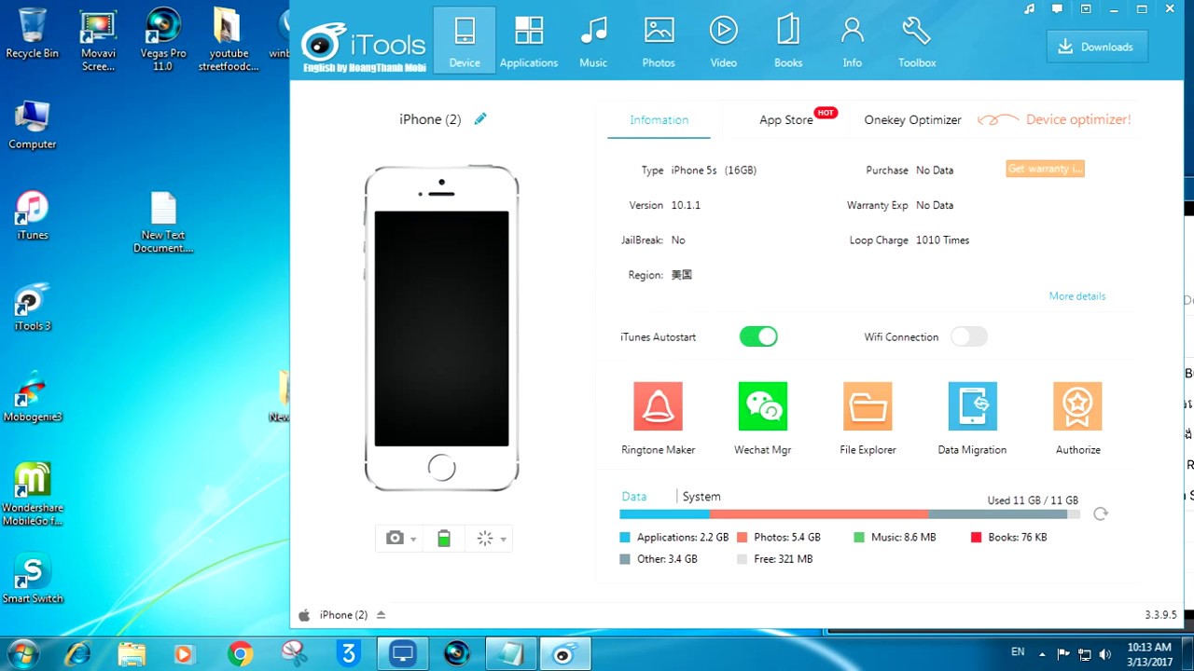This screenshot has width=1194, height=671.
Task: Show hidden system tray icons
Action: pyautogui.click(x=1041, y=654)
